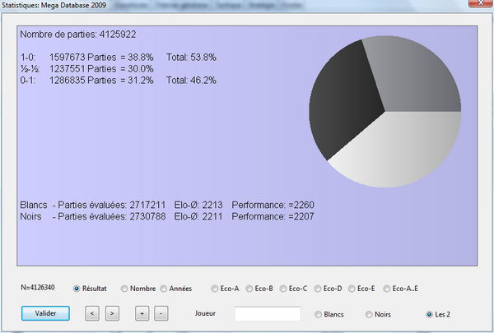The image size is (494, 333).
Task: Click the 1597673 Parties = 38.8% line
Action: (101, 58)
